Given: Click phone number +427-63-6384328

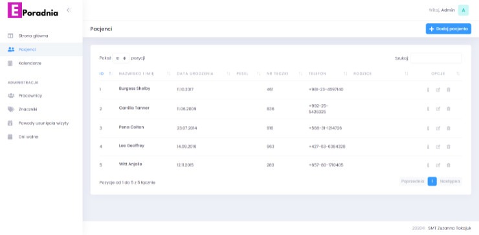Looking at the screenshot, I should point(327,147).
